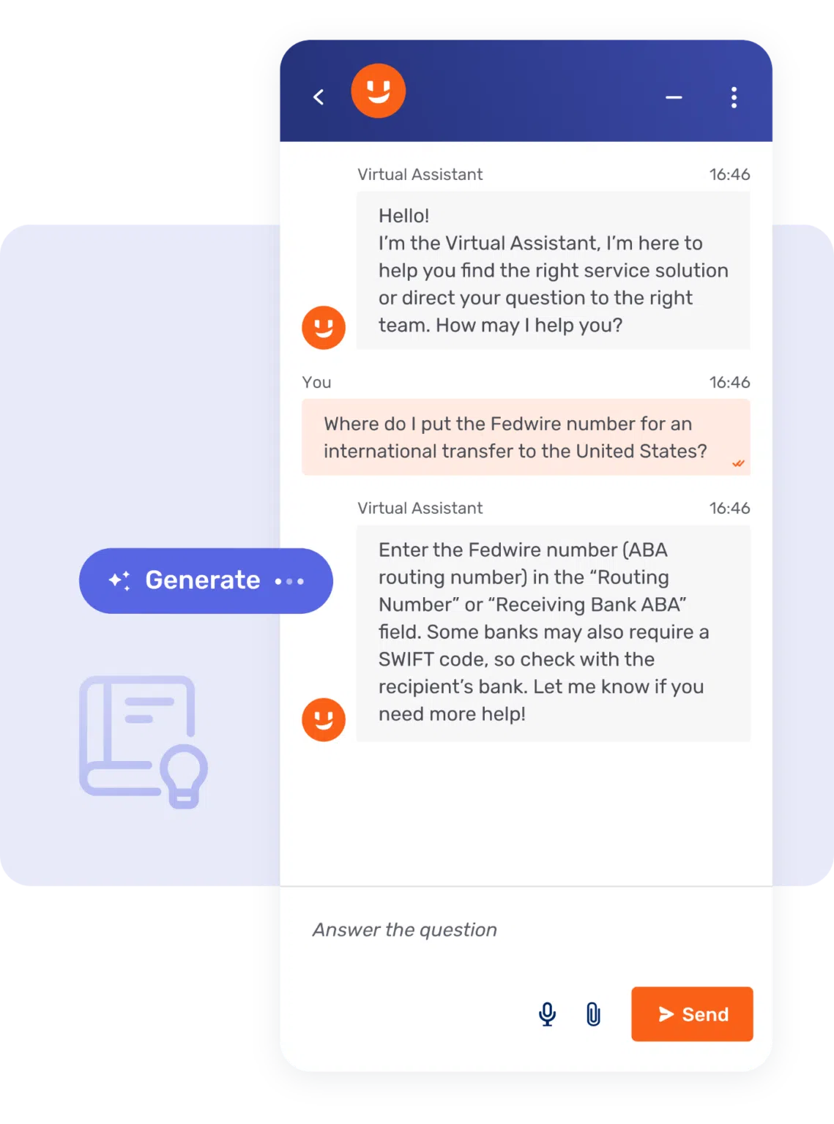Screen dimensions: 834x1124
Task: Click the sparkle icon on Generate button
Action: tap(119, 580)
